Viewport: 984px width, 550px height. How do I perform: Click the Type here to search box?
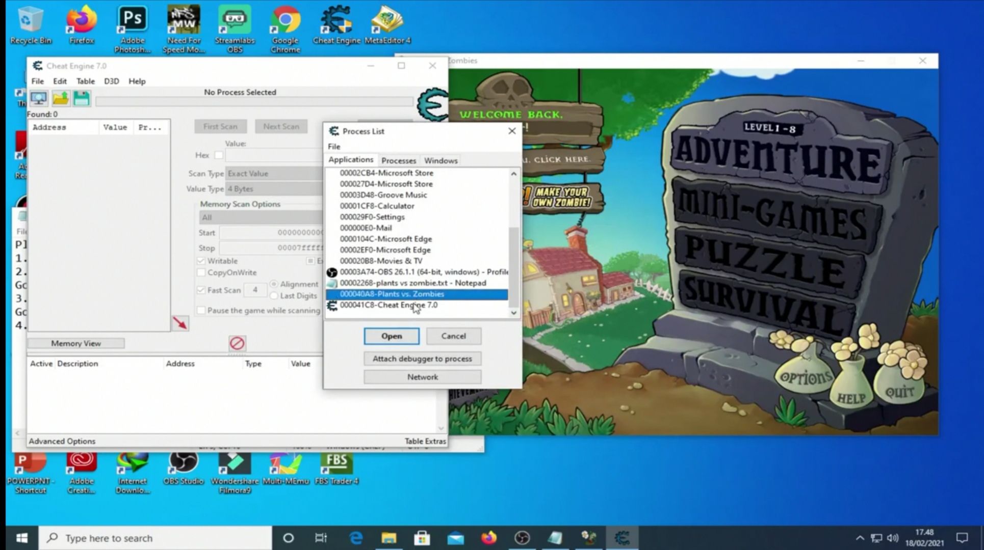[156, 538]
